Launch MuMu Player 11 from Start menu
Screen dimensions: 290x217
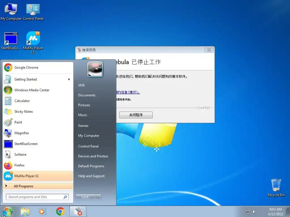point(38,176)
